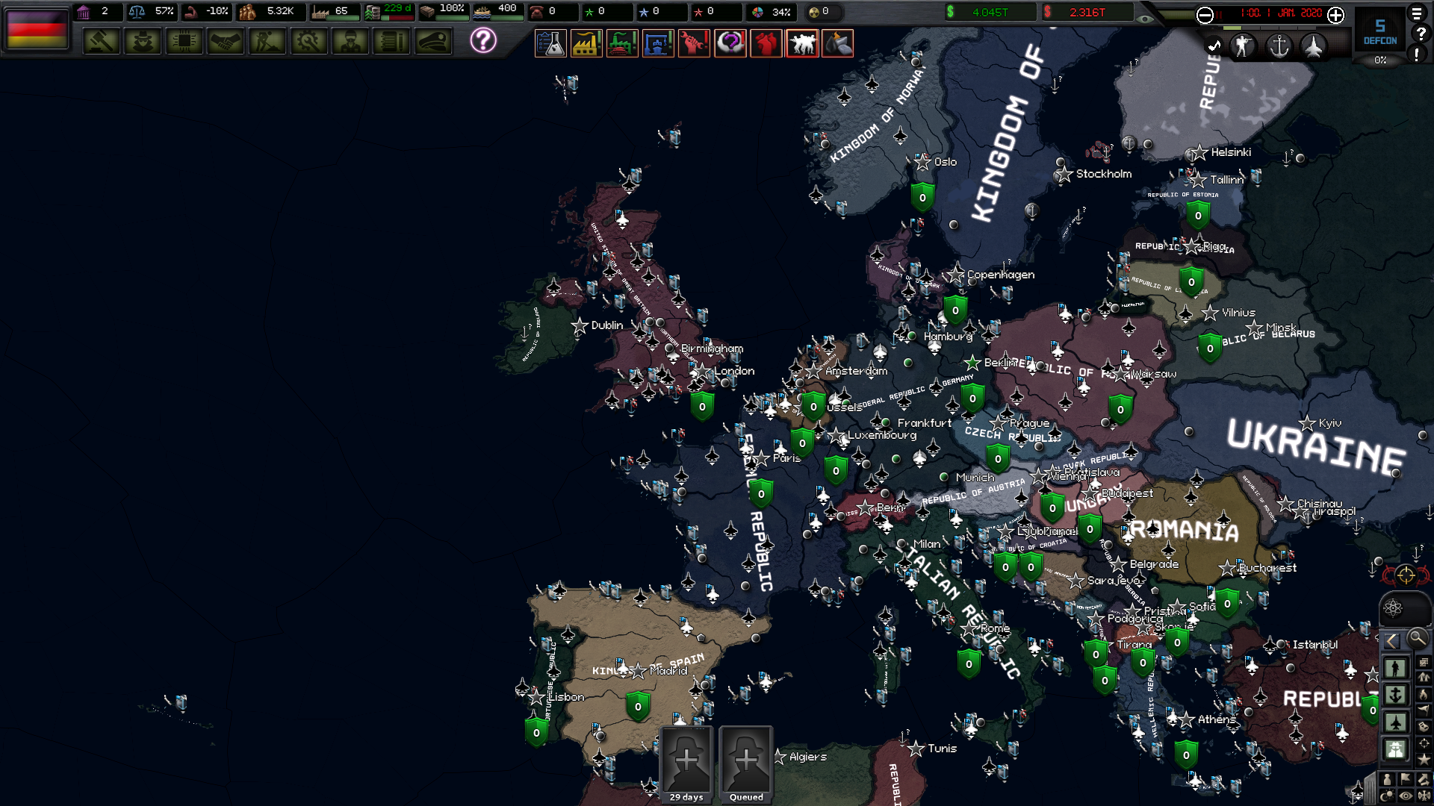Open the research tab with the microchip icon
The width and height of the screenshot is (1434, 806).
pyautogui.click(x=184, y=42)
